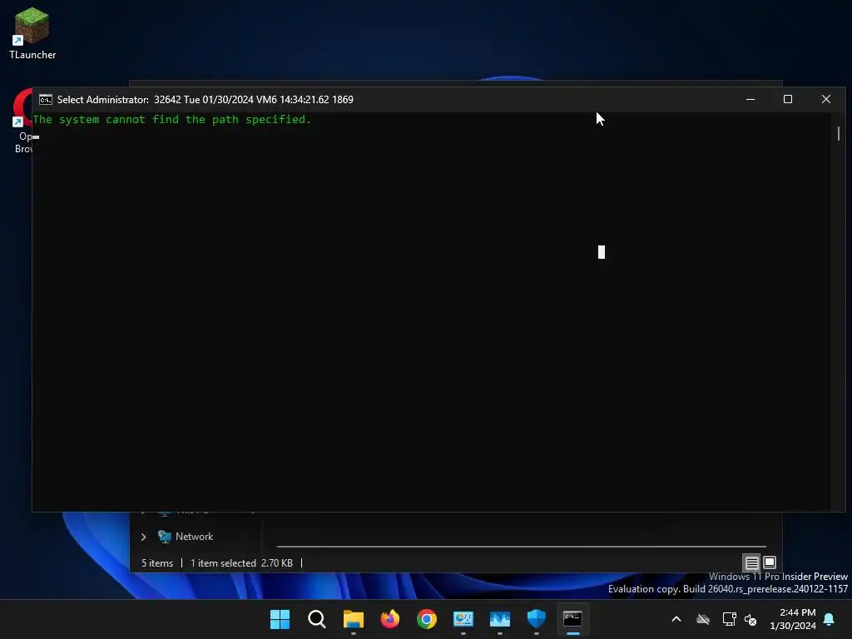This screenshot has height=639, width=852.
Task: Launch Google Chrome from the taskbar
Action: pyautogui.click(x=427, y=619)
